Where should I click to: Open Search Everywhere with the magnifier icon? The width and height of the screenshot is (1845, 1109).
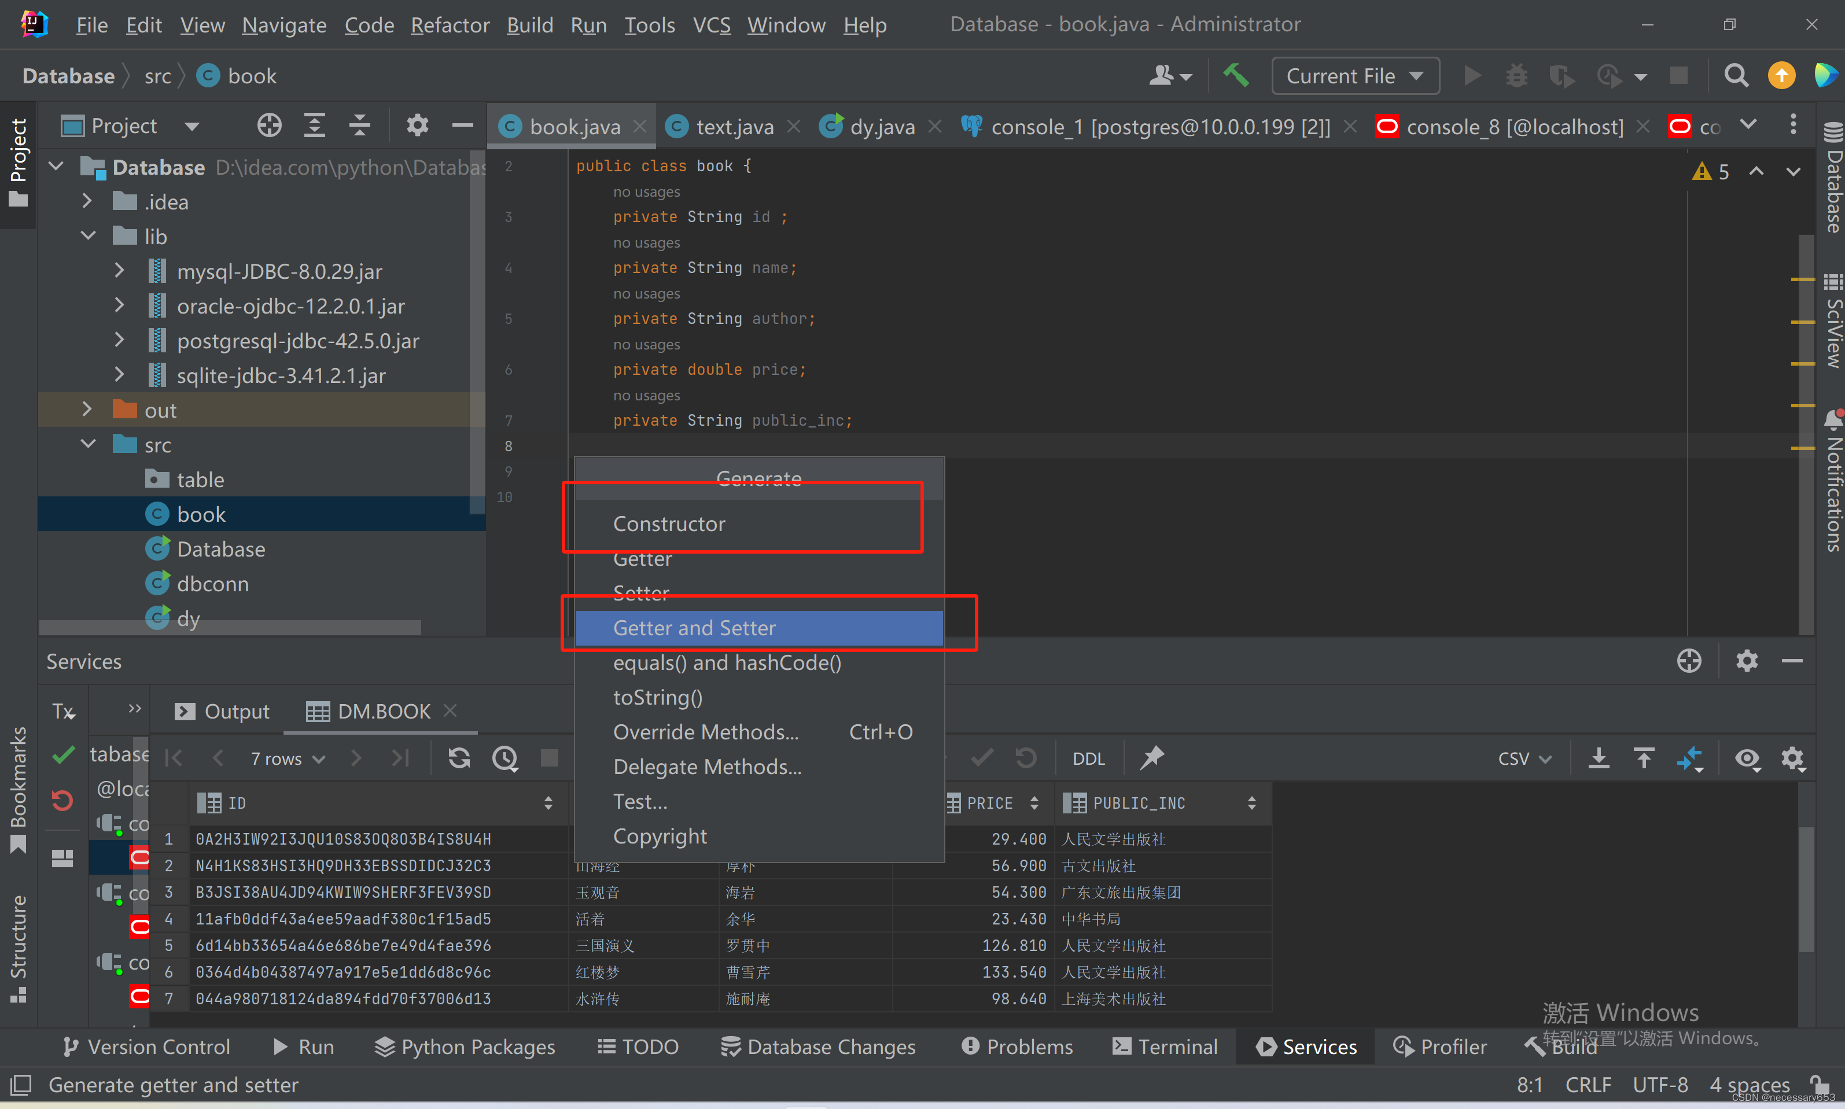click(1737, 75)
